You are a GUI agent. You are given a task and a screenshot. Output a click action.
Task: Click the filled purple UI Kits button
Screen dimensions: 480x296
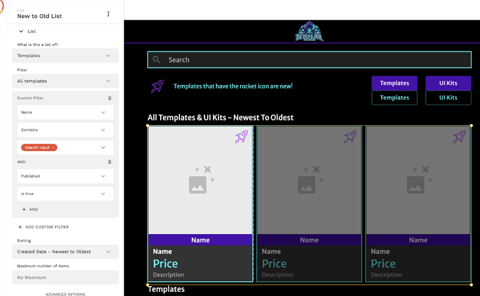click(x=448, y=83)
